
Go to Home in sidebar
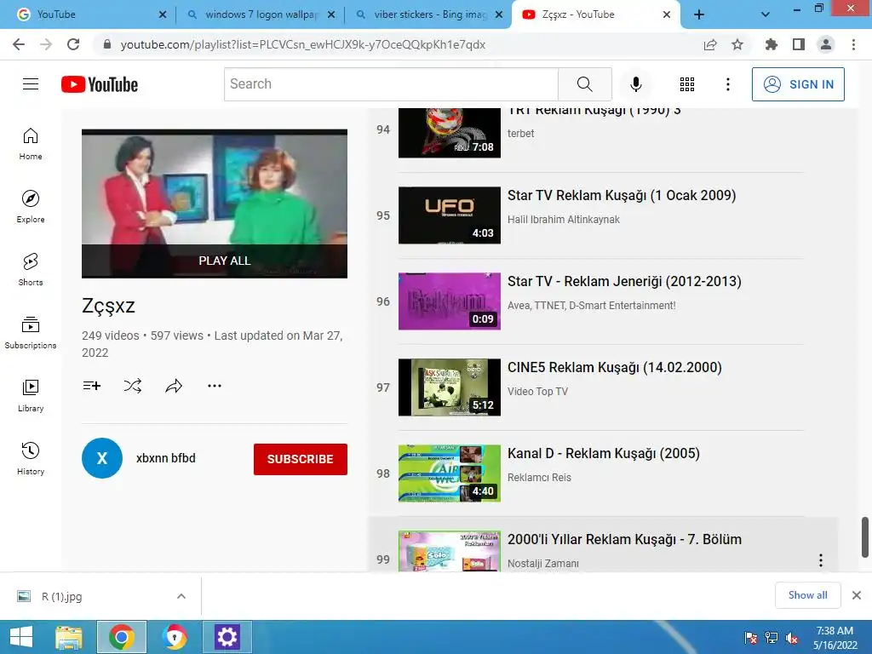[x=31, y=144]
